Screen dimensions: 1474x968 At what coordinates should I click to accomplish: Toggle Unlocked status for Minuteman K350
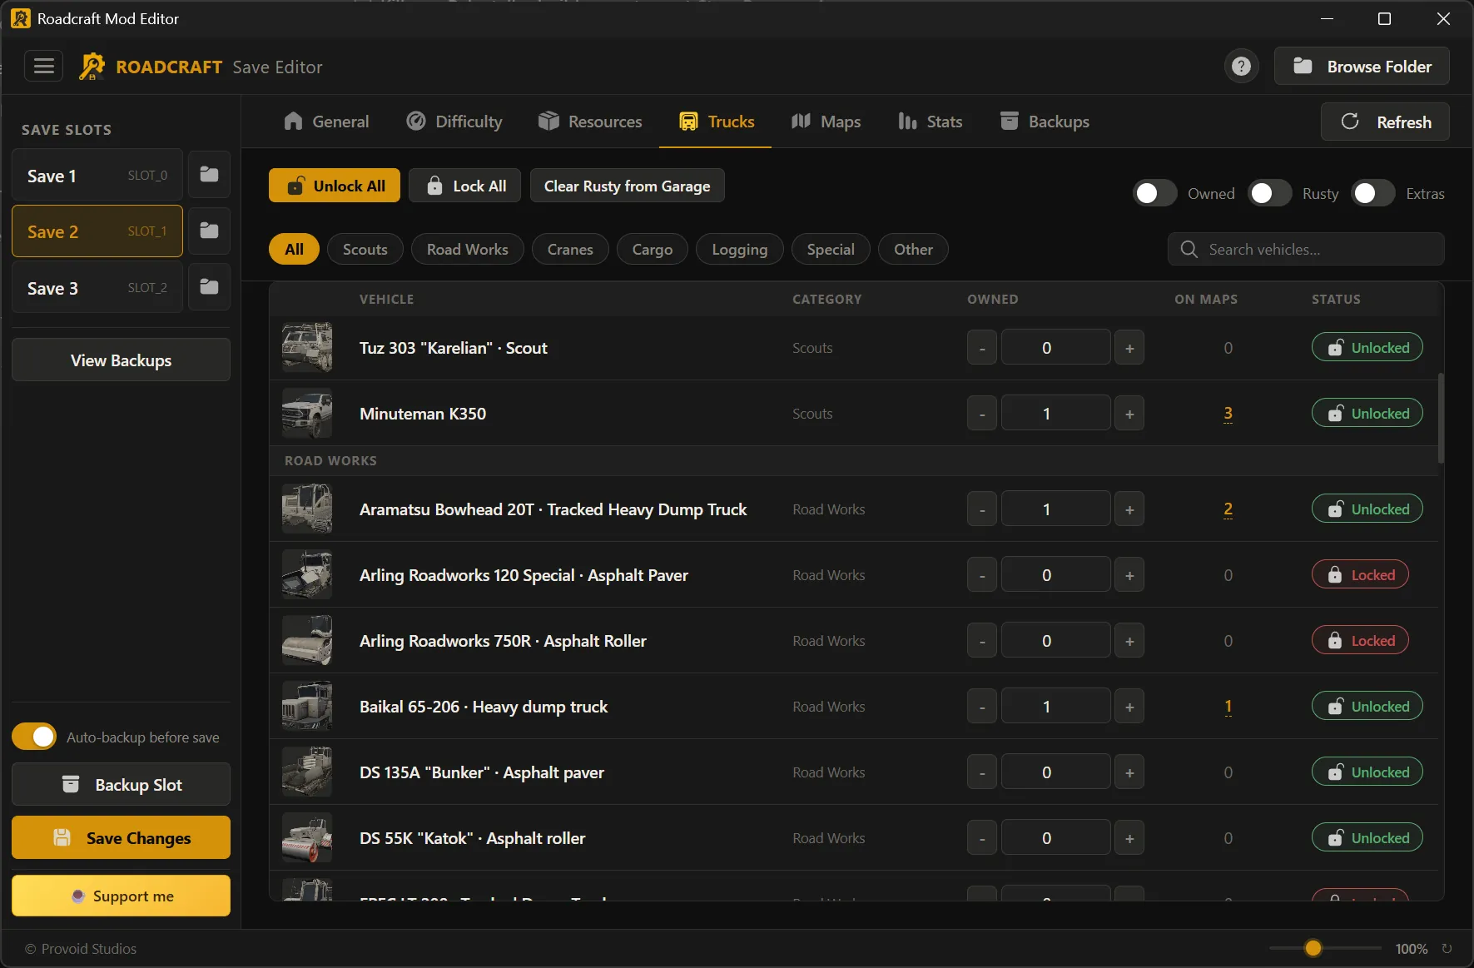tap(1367, 413)
